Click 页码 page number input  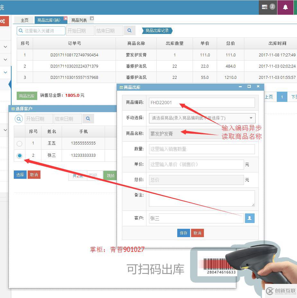tap(95, 175)
